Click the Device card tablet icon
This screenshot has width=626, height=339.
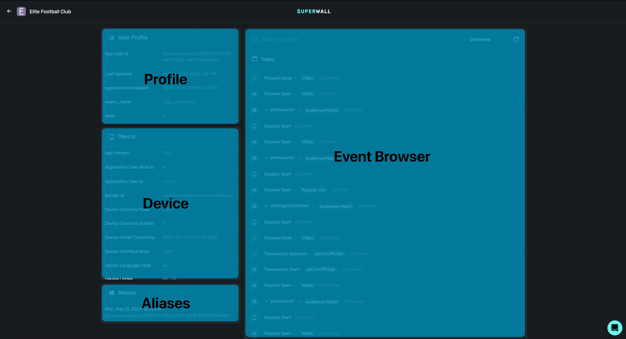tap(111, 137)
